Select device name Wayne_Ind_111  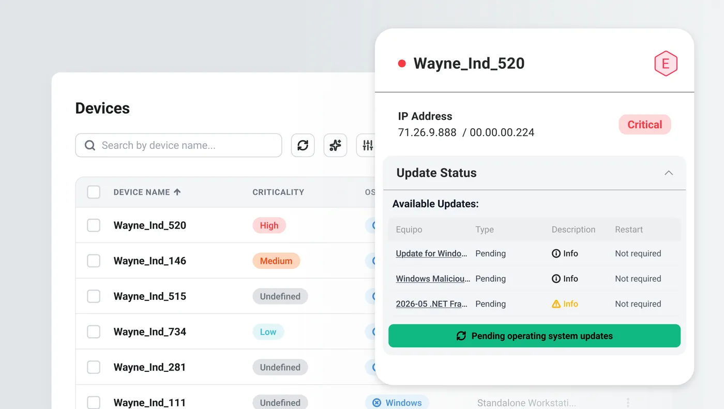point(150,402)
